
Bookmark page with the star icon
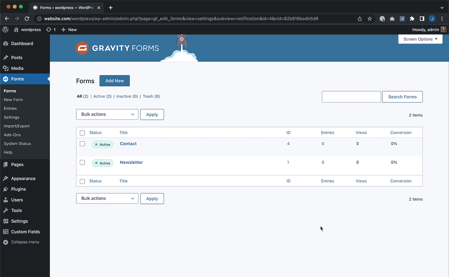click(x=370, y=18)
